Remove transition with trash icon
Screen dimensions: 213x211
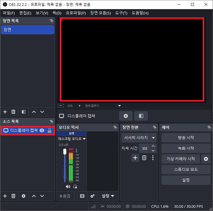coord(144,158)
